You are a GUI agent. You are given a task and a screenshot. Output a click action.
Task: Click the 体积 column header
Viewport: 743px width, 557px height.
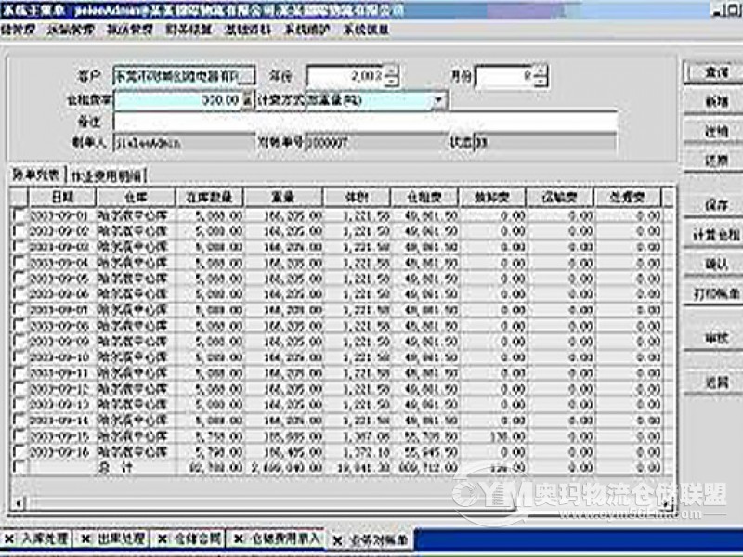(x=358, y=197)
